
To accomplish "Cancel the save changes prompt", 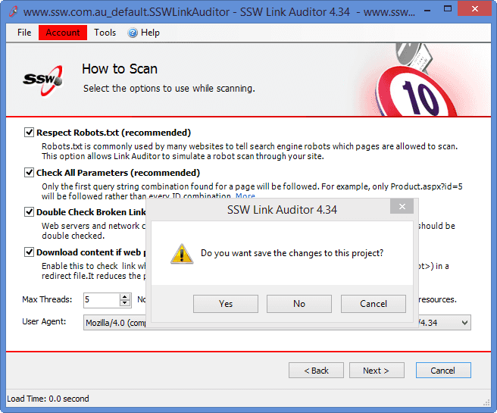I will pyautogui.click(x=373, y=303).
